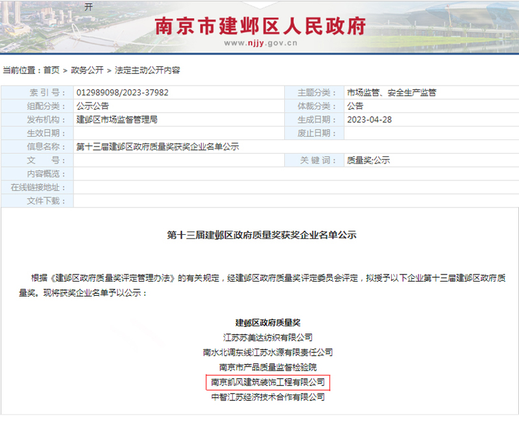The height and width of the screenshot is (421, 519).
Task: Click the 关键词 field label
Action: tap(318, 160)
